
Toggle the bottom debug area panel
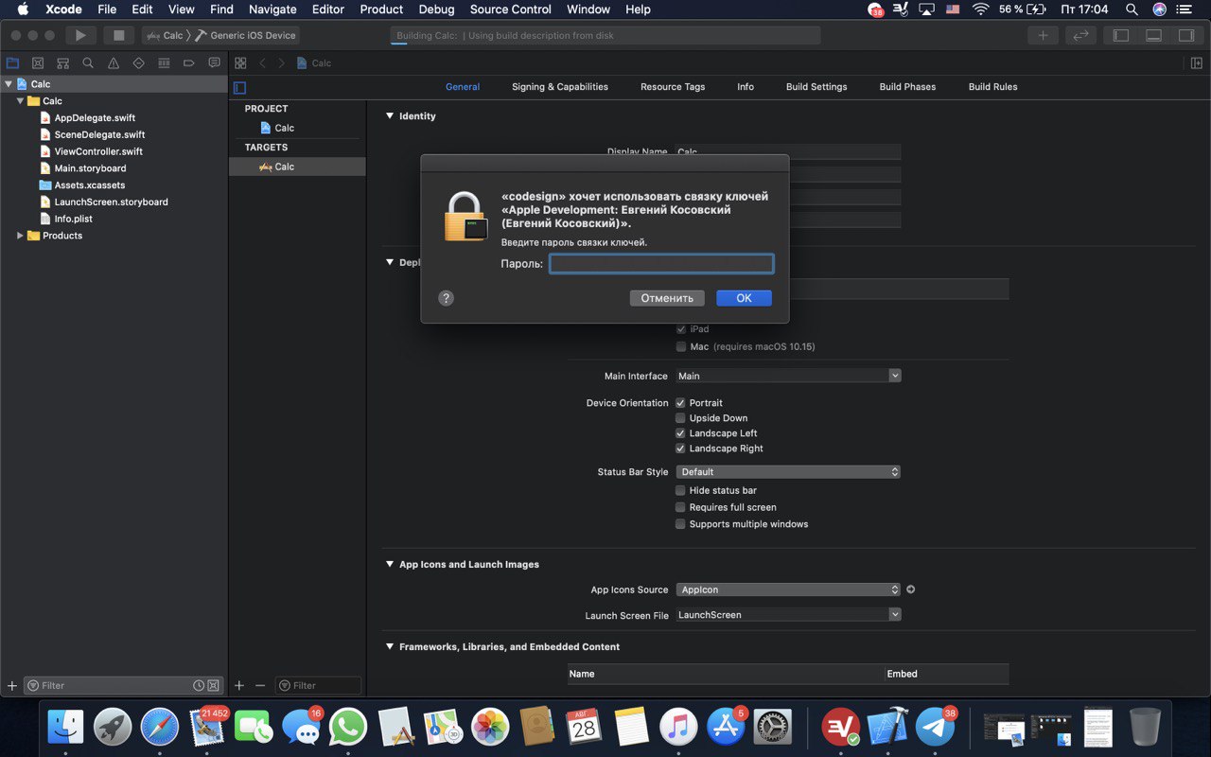pyautogui.click(x=1153, y=35)
